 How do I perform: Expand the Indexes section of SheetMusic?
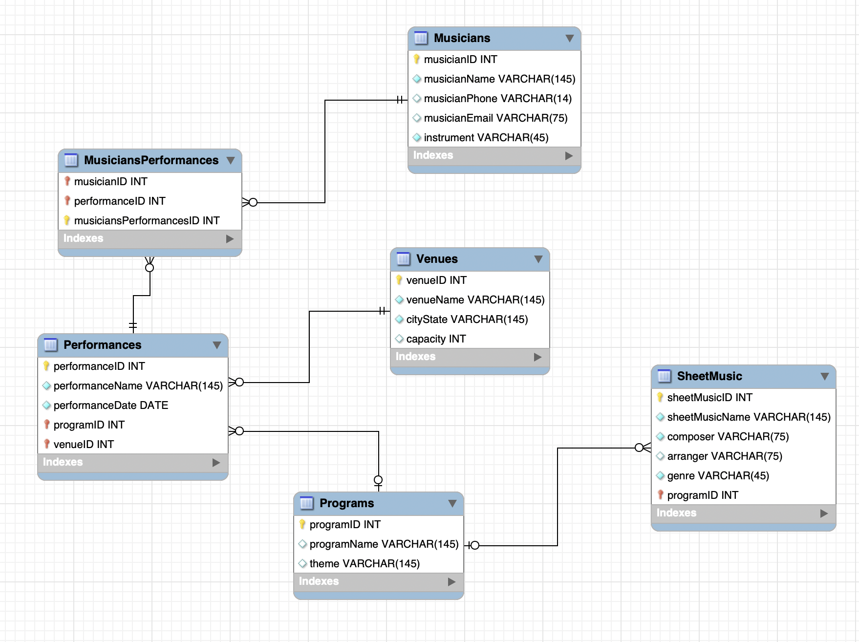tap(824, 514)
